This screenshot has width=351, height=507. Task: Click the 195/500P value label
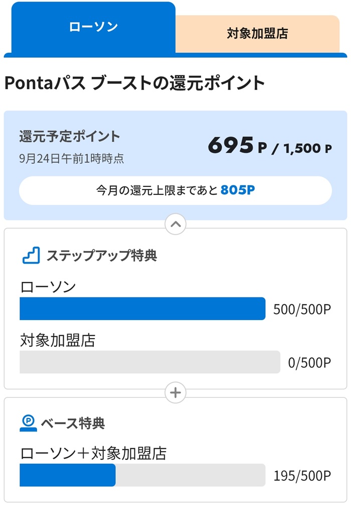[302, 476]
